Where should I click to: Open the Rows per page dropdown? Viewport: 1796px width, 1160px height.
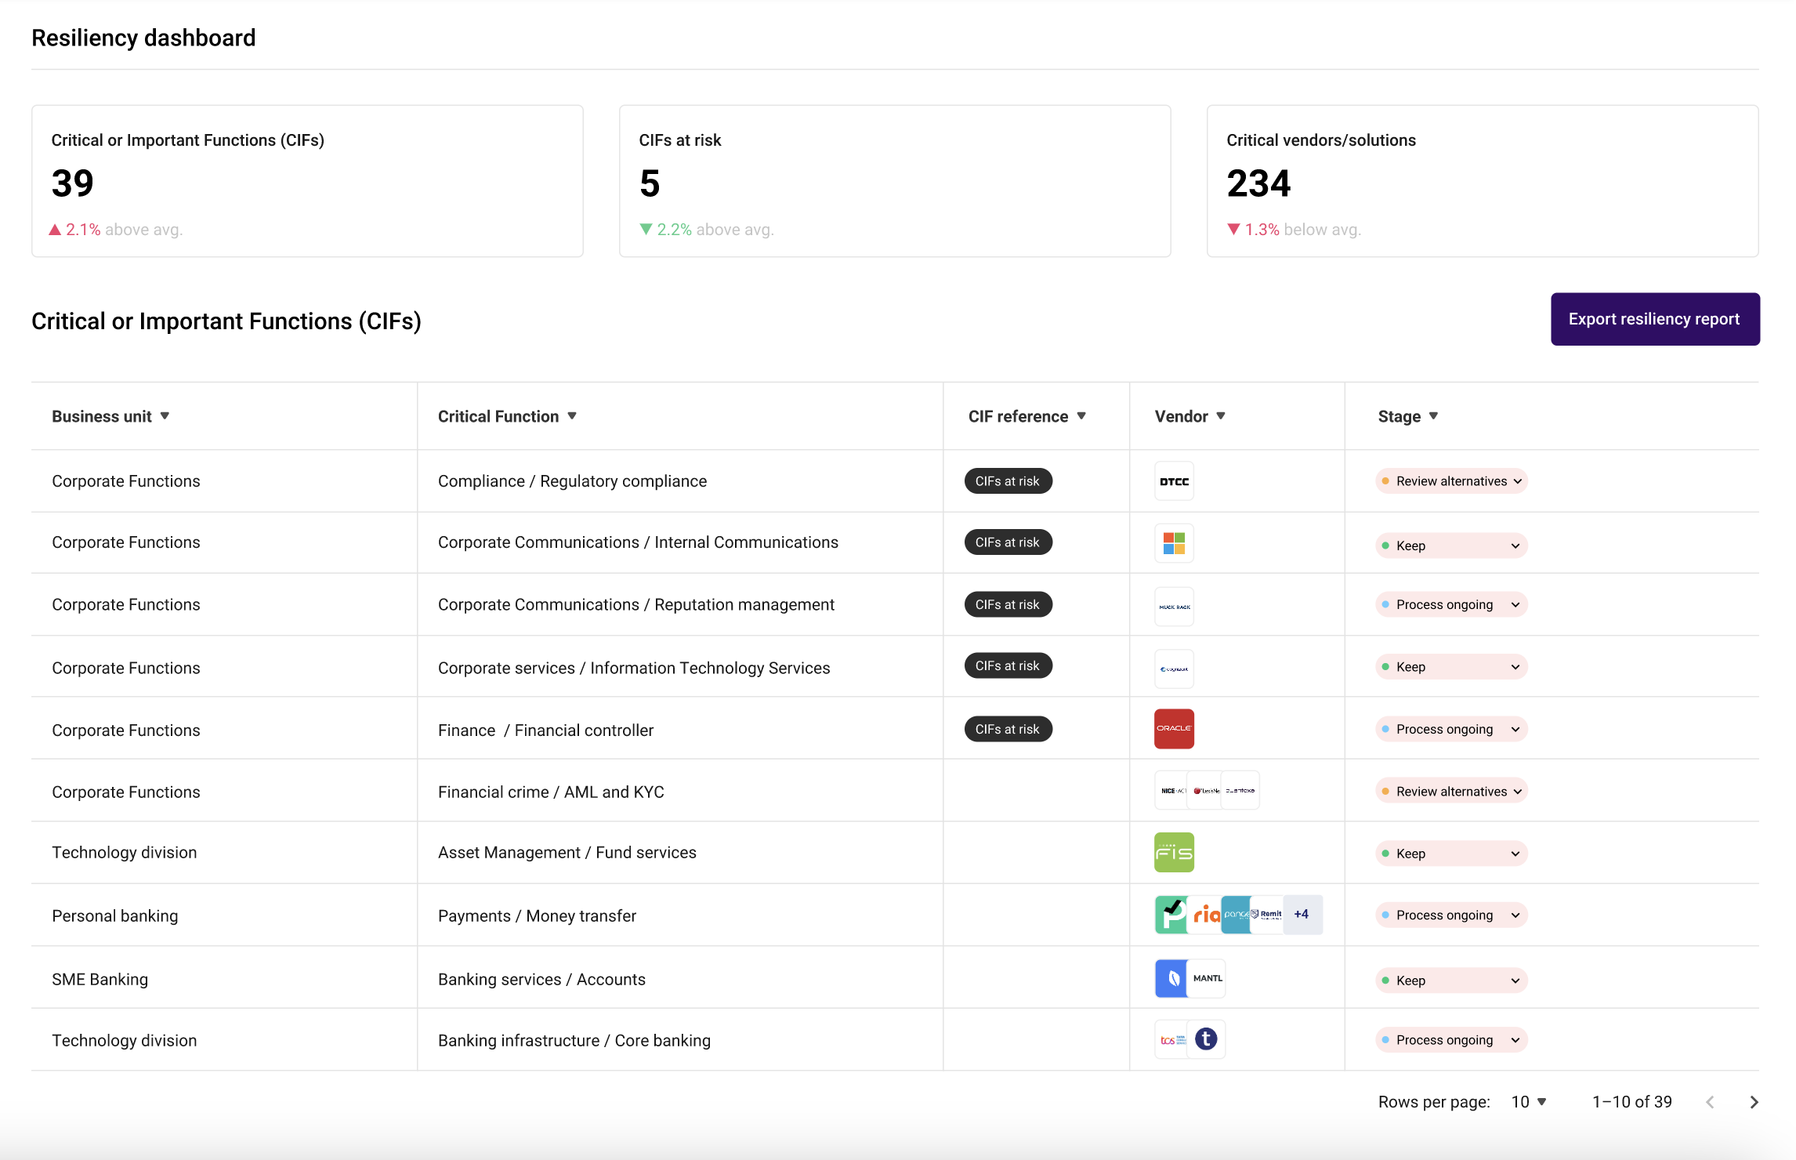tap(1526, 1101)
